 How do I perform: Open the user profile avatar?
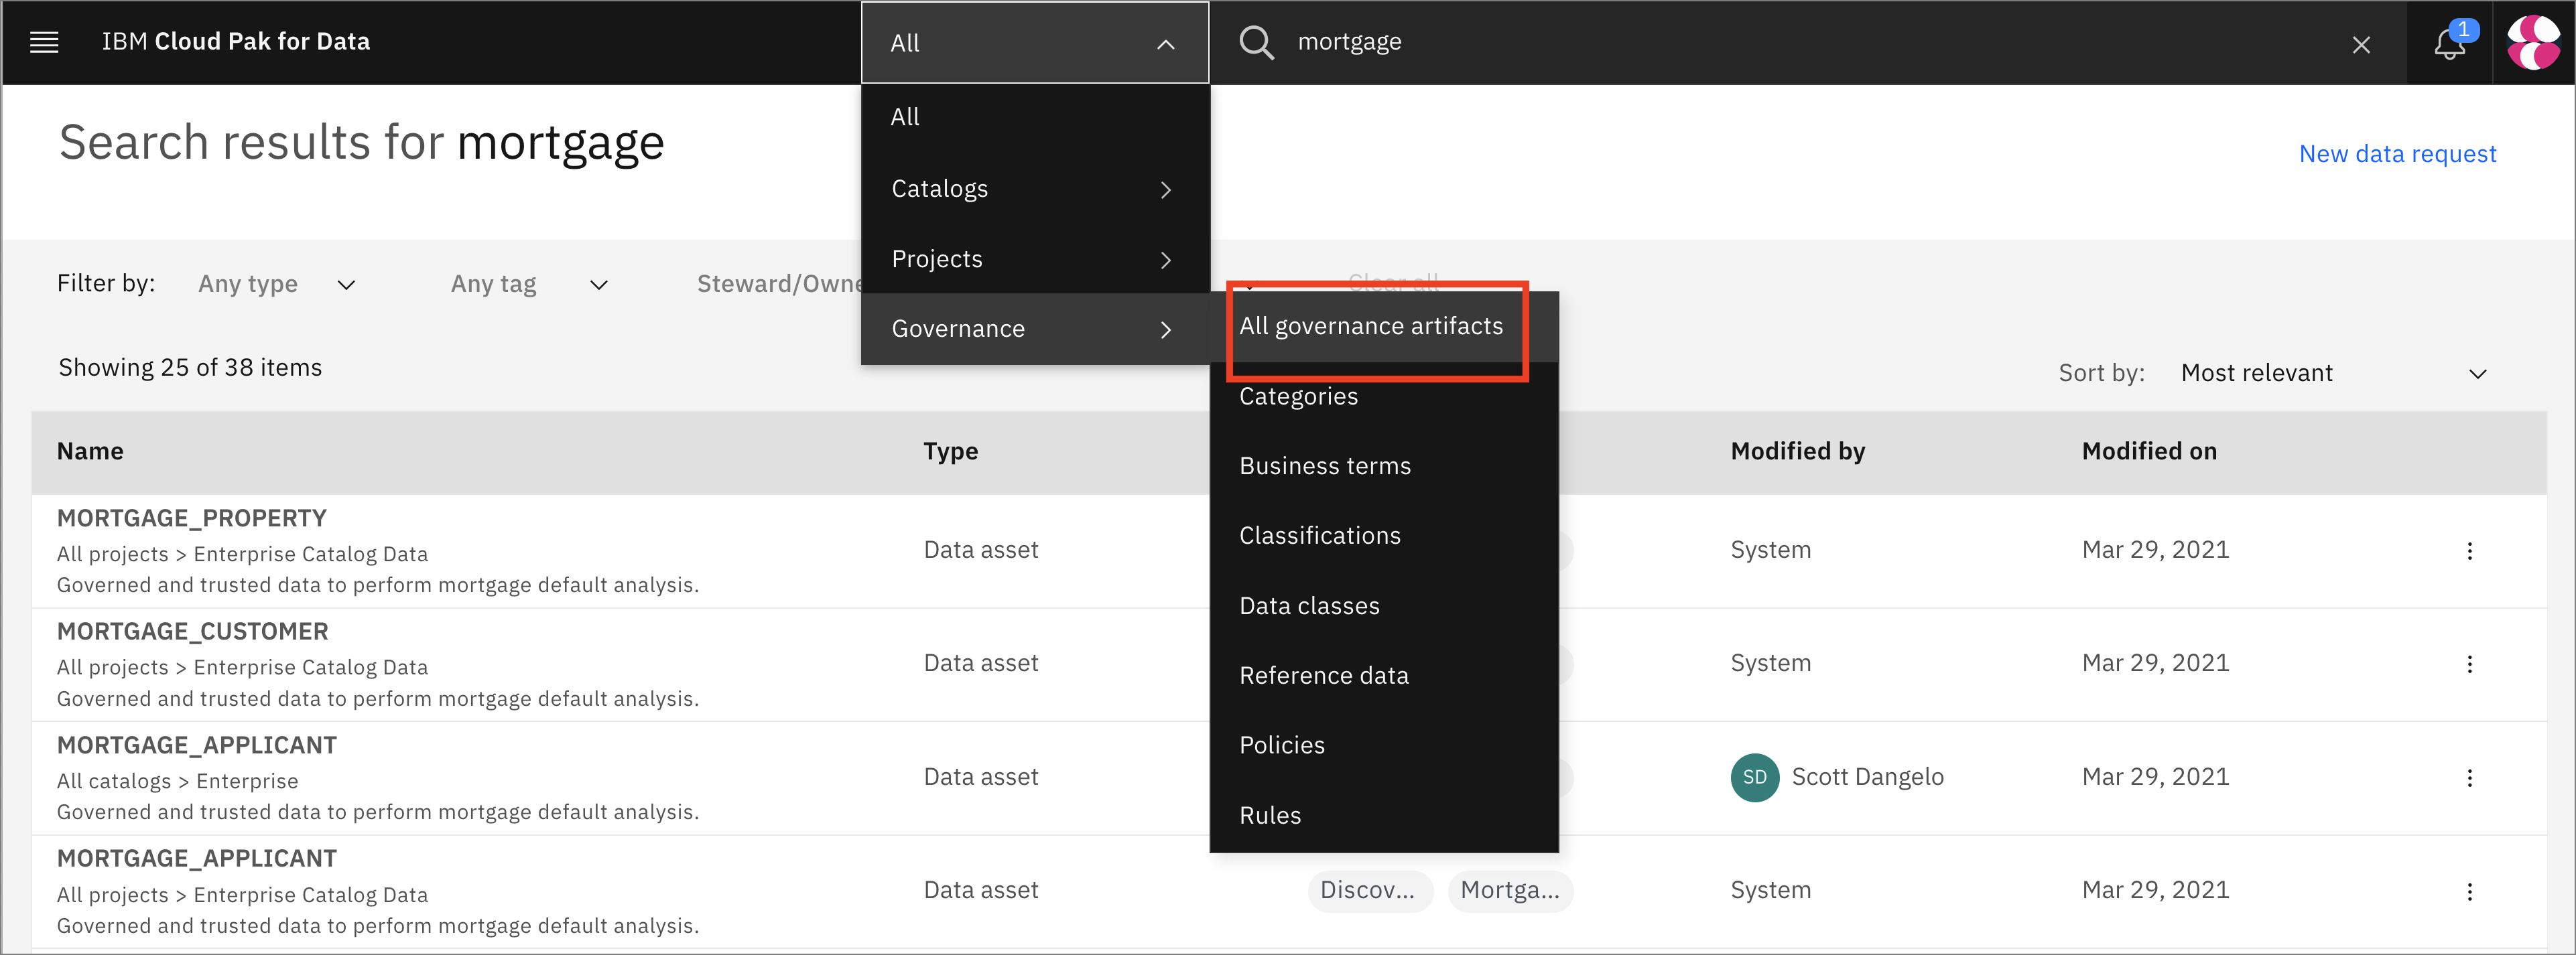click(2533, 43)
